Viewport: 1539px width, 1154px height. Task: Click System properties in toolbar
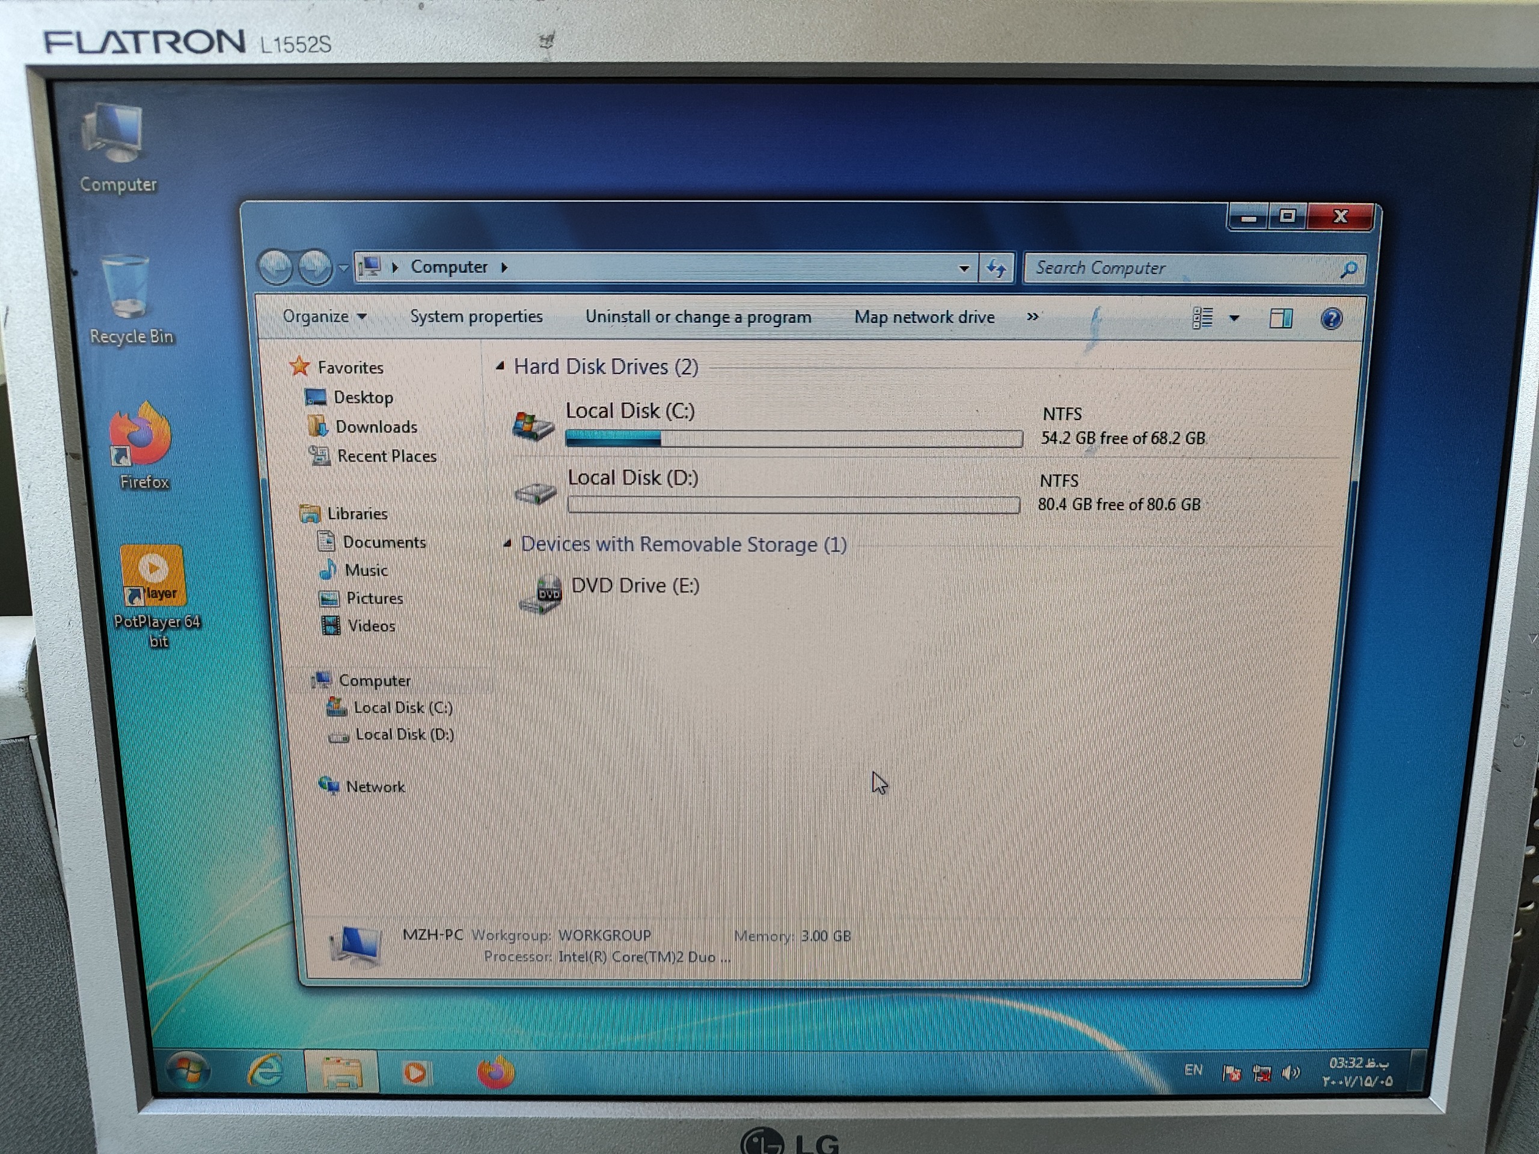476,317
